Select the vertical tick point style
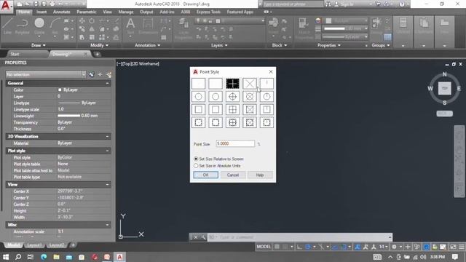Screen dimensions: 466x262 pyautogui.click(x=266, y=84)
